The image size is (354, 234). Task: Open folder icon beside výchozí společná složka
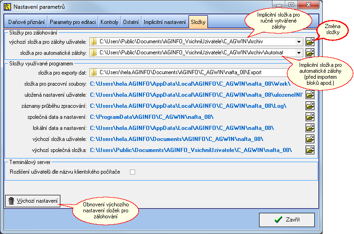tap(310, 150)
